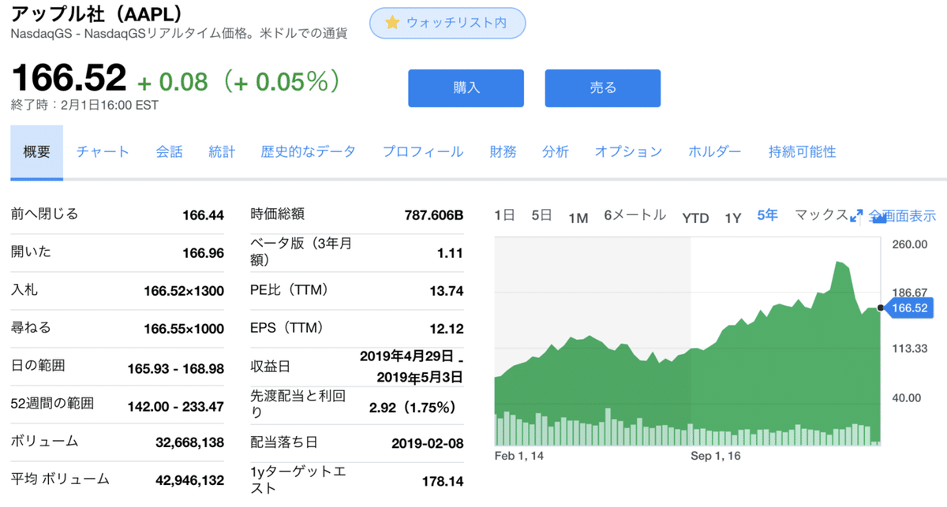This screenshot has height=507, width=947.
Task: Open the 持続可能性 sustainability tab
Action: [x=802, y=152]
